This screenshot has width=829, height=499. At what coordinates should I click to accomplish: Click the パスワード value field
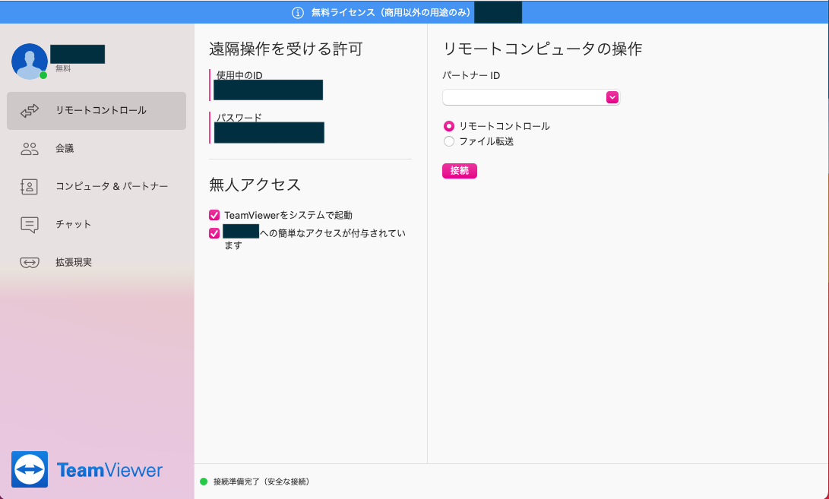pos(269,133)
